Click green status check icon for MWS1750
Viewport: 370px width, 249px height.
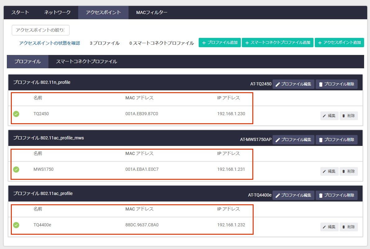(16, 170)
